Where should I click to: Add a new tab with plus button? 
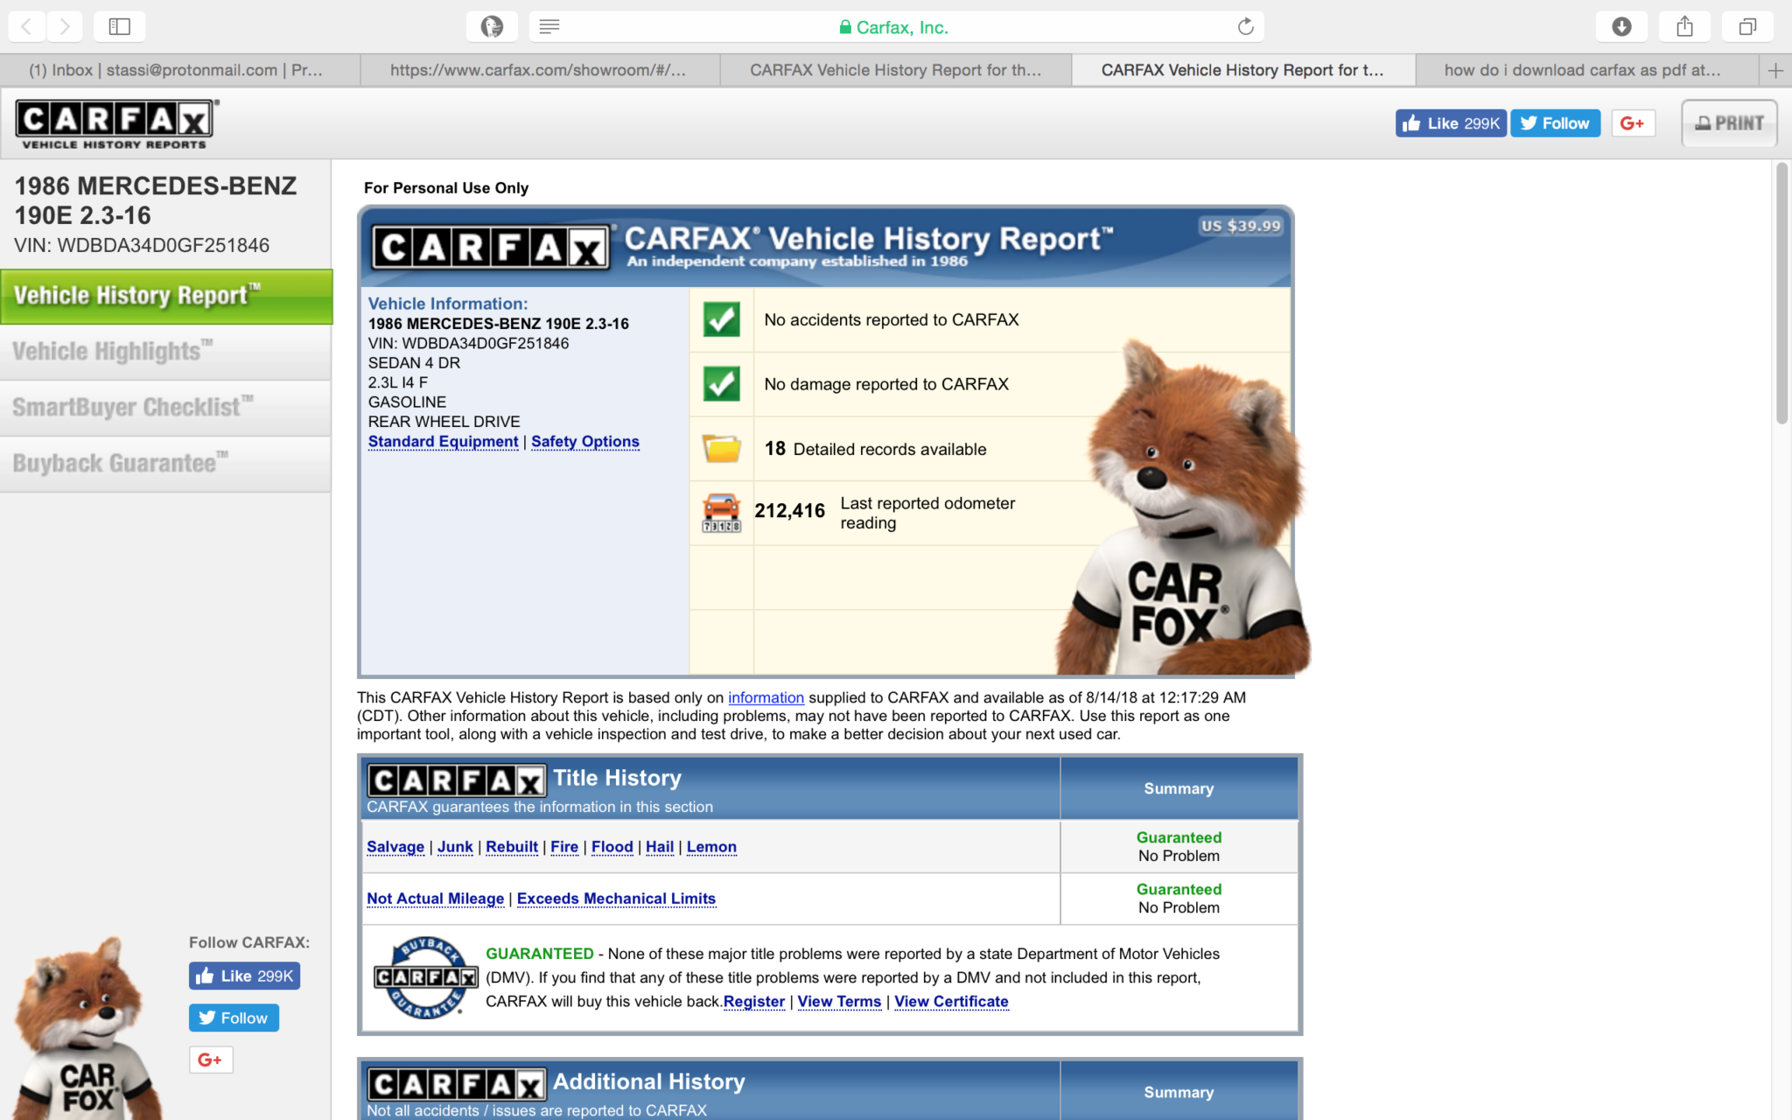pyautogui.click(x=1775, y=70)
